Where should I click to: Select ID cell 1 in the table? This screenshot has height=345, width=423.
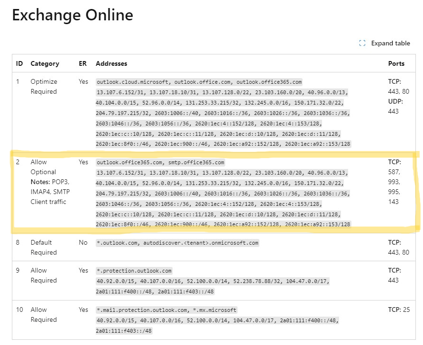pyautogui.click(x=18, y=81)
